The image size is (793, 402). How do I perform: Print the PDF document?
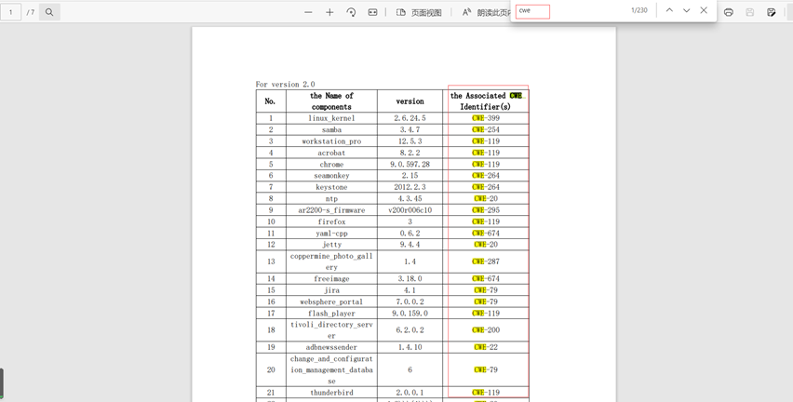(728, 12)
